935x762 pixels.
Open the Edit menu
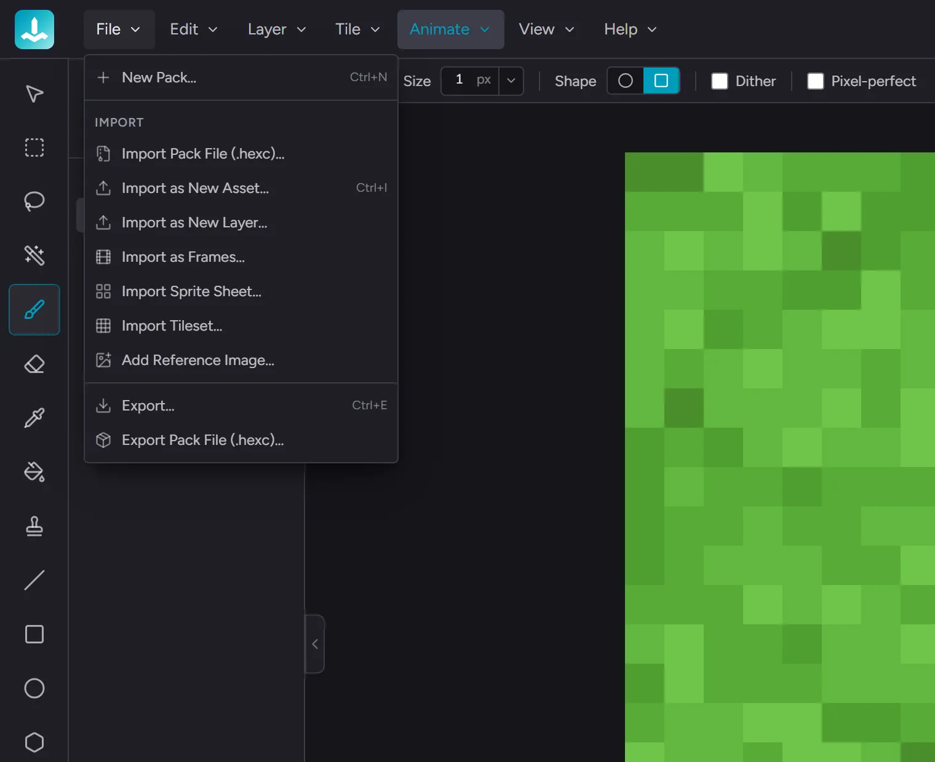[x=194, y=29]
